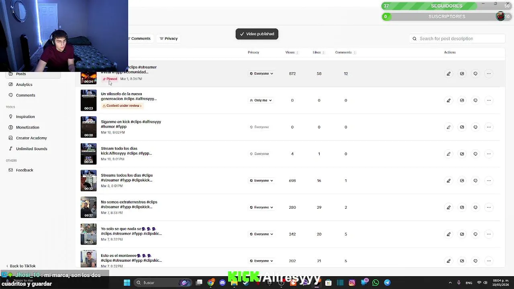Sort posts by Likes column
The image size is (514, 289).
point(318,53)
